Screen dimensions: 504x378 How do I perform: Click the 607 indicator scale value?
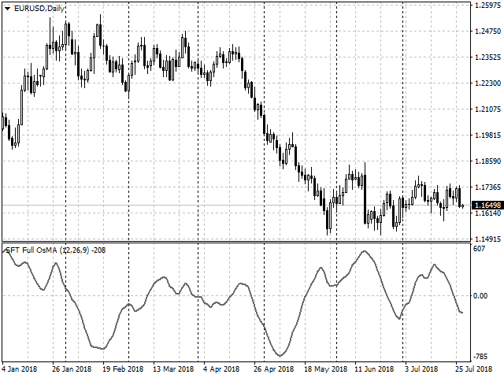pos(479,249)
